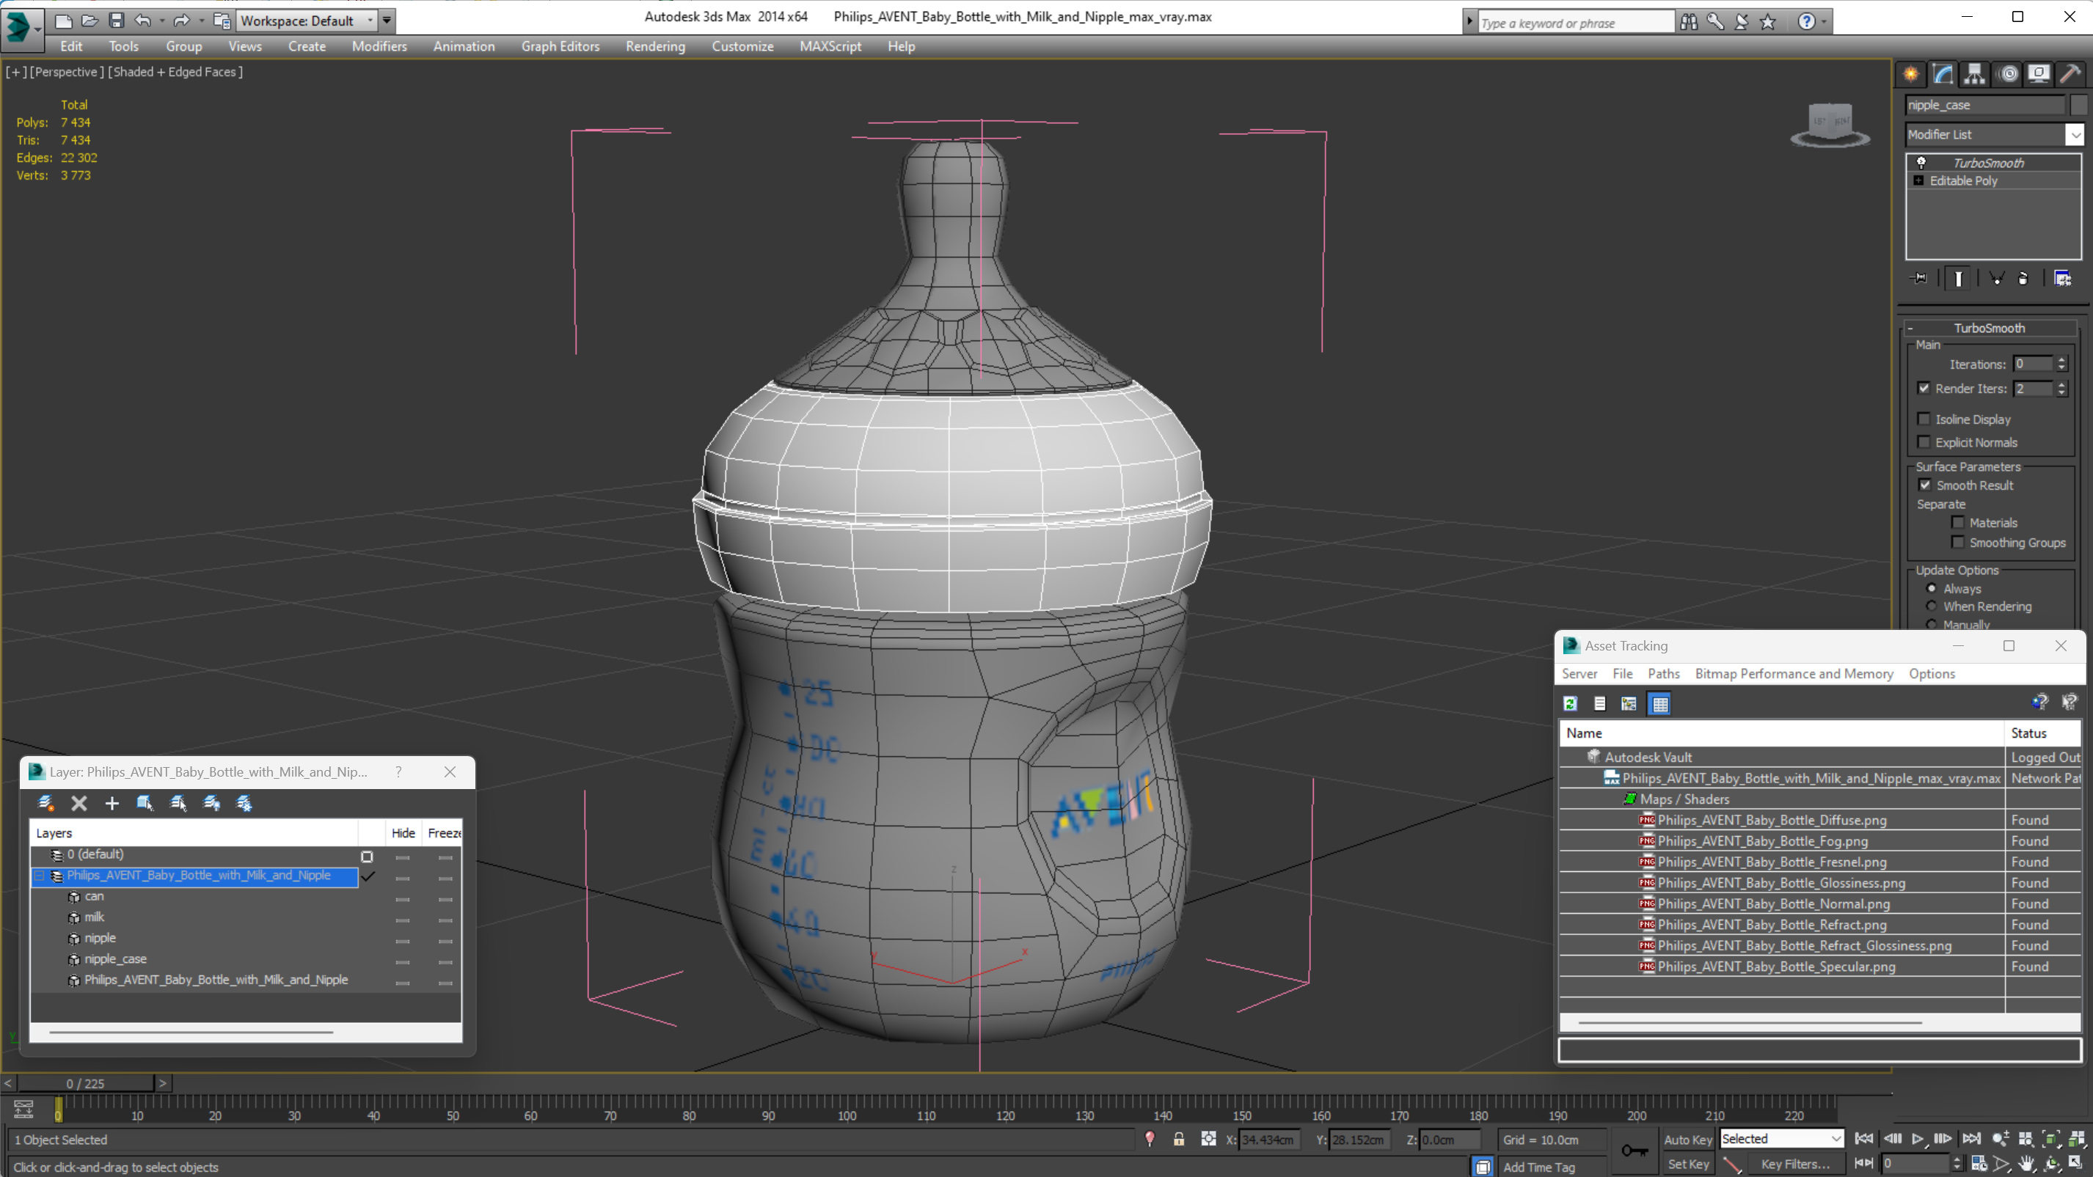The height and width of the screenshot is (1177, 2093).
Task: Click Shaded + Edged Faces viewport label
Action: (x=176, y=71)
